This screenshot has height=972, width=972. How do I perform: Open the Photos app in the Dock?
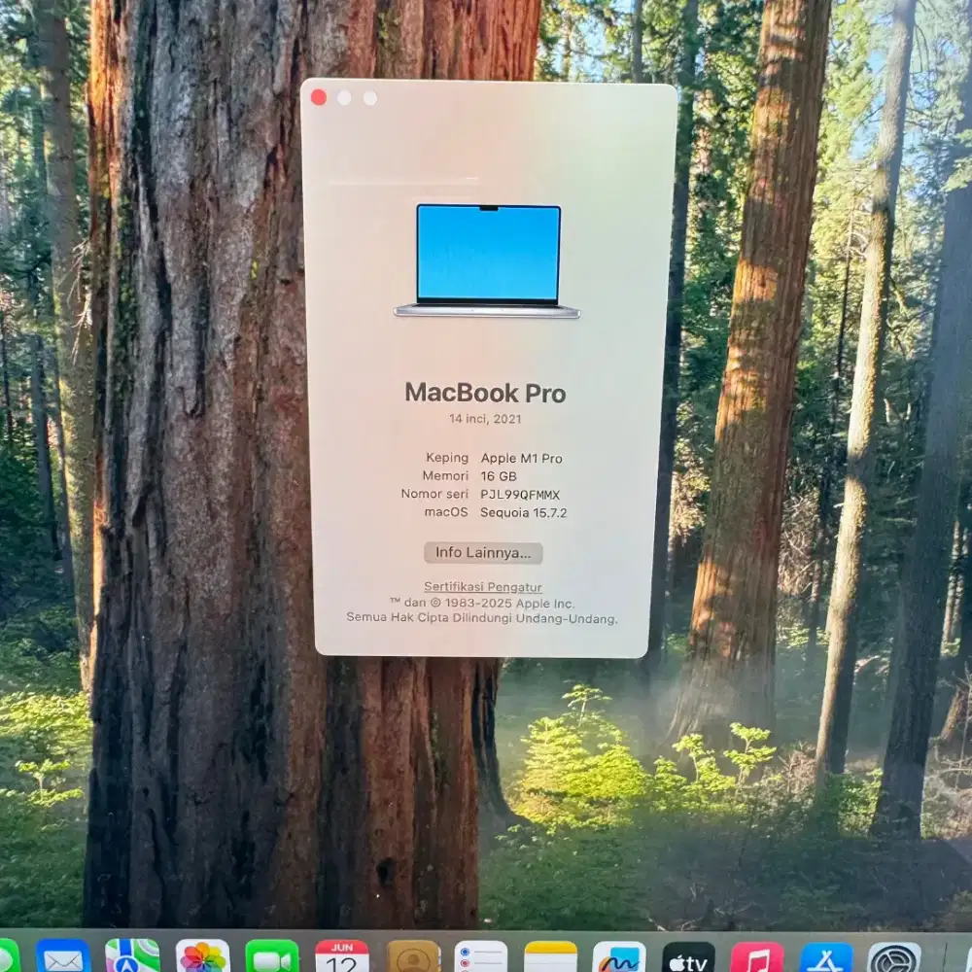[202, 955]
